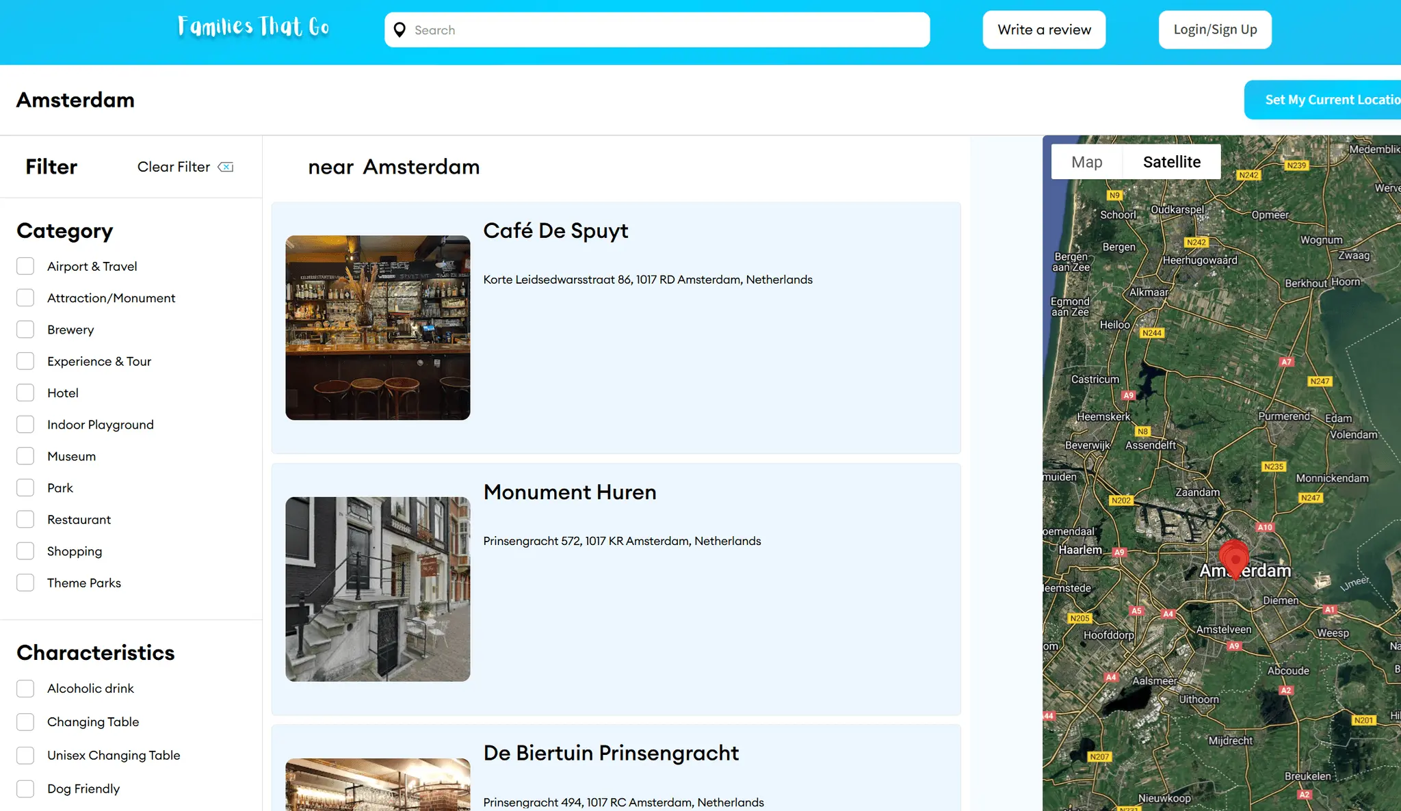Viewport: 1401px width, 811px height.
Task: Click the Café De Spuyt bar photo
Action: pyautogui.click(x=378, y=328)
